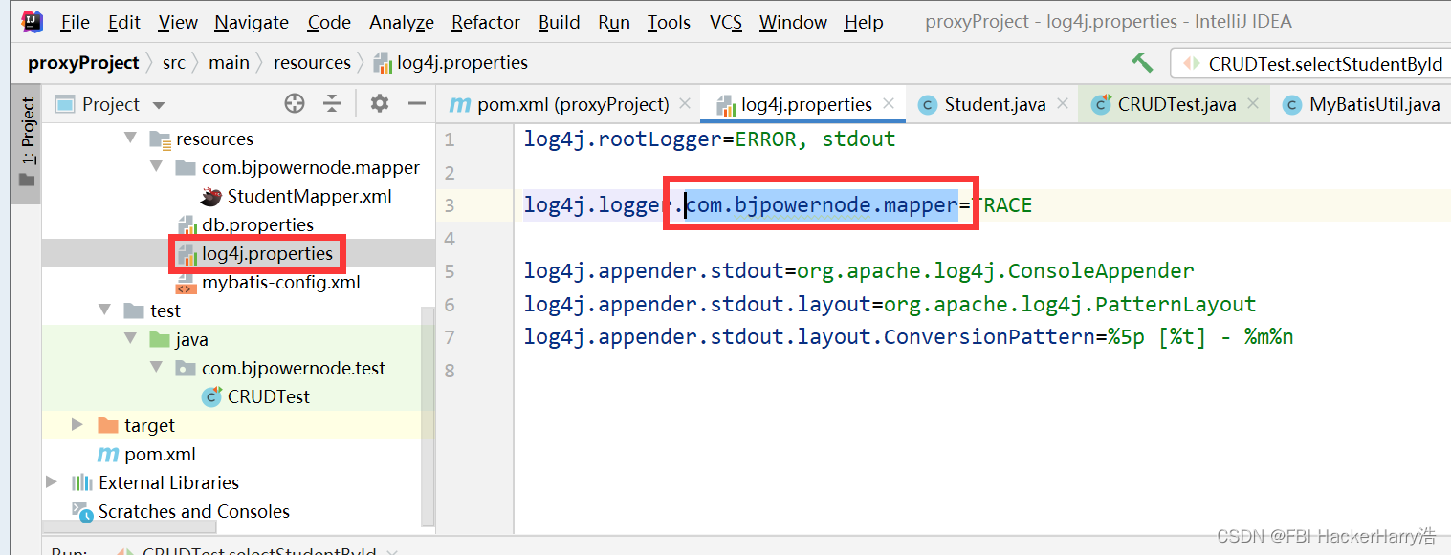Click the External Libraries icon

pyautogui.click(x=83, y=482)
